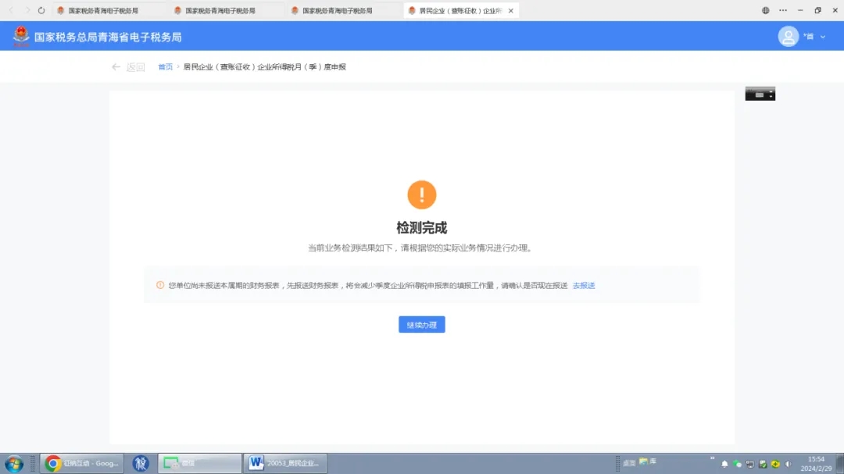The image size is (844, 474).
Task: Go back with the 返回 arrow
Action: point(128,66)
